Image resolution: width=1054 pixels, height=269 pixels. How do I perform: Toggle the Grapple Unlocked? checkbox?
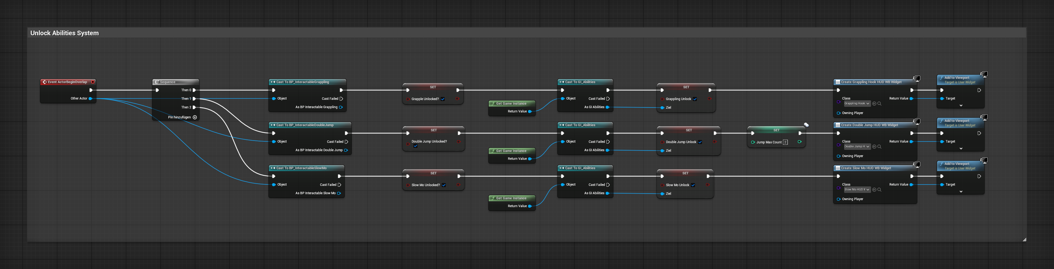coord(443,99)
